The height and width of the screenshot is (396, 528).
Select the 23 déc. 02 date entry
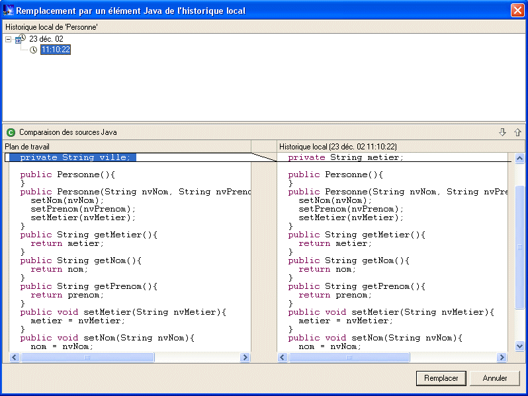pyautogui.click(x=46, y=39)
